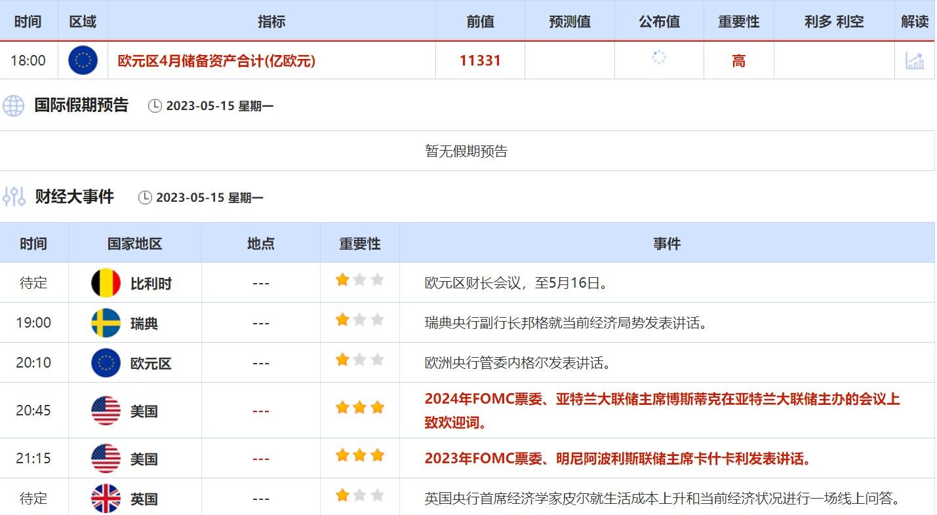Click the three-star rating in the 21:15 row
The image size is (937, 515).
tap(359, 455)
